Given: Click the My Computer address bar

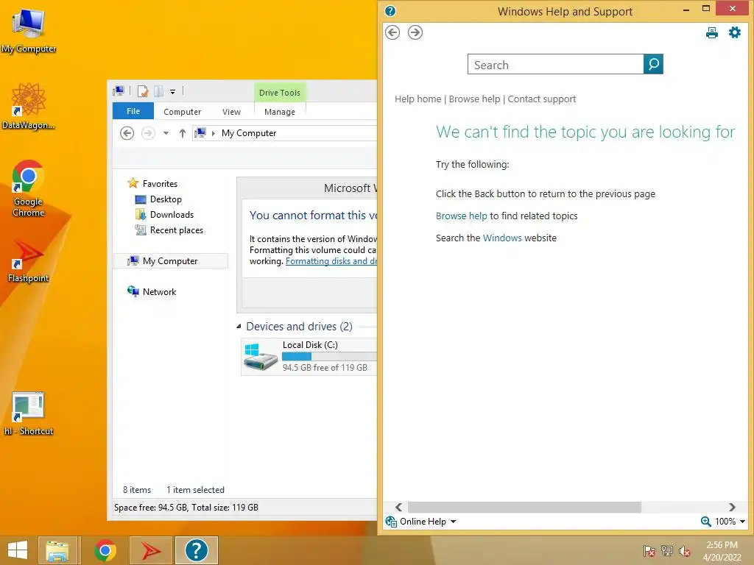Looking at the screenshot, I should click(x=285, y=133).
